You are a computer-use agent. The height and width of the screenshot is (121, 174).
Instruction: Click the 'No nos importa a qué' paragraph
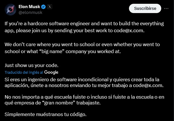(x=84, y=100)
